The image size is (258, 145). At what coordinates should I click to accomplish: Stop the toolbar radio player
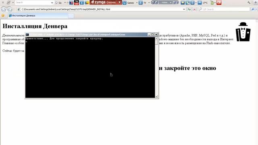153,2
